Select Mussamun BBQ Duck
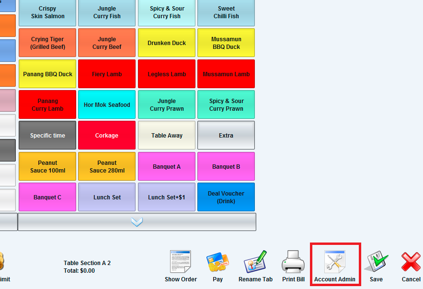 coord(226,43)
